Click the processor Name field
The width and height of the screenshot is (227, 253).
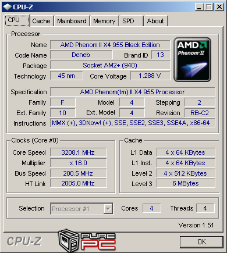point(110,45)
